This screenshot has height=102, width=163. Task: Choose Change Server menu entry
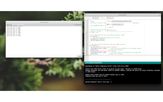pyautogui.click(x=112, y=30)
